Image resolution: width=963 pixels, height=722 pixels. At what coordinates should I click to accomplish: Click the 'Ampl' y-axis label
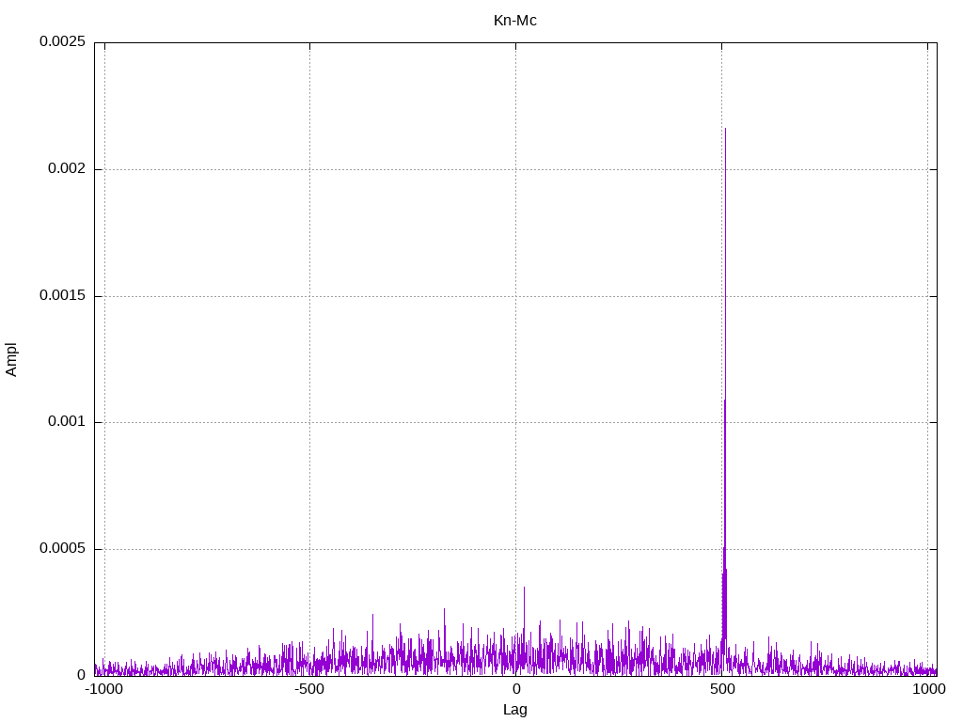[x=11, y=360]
